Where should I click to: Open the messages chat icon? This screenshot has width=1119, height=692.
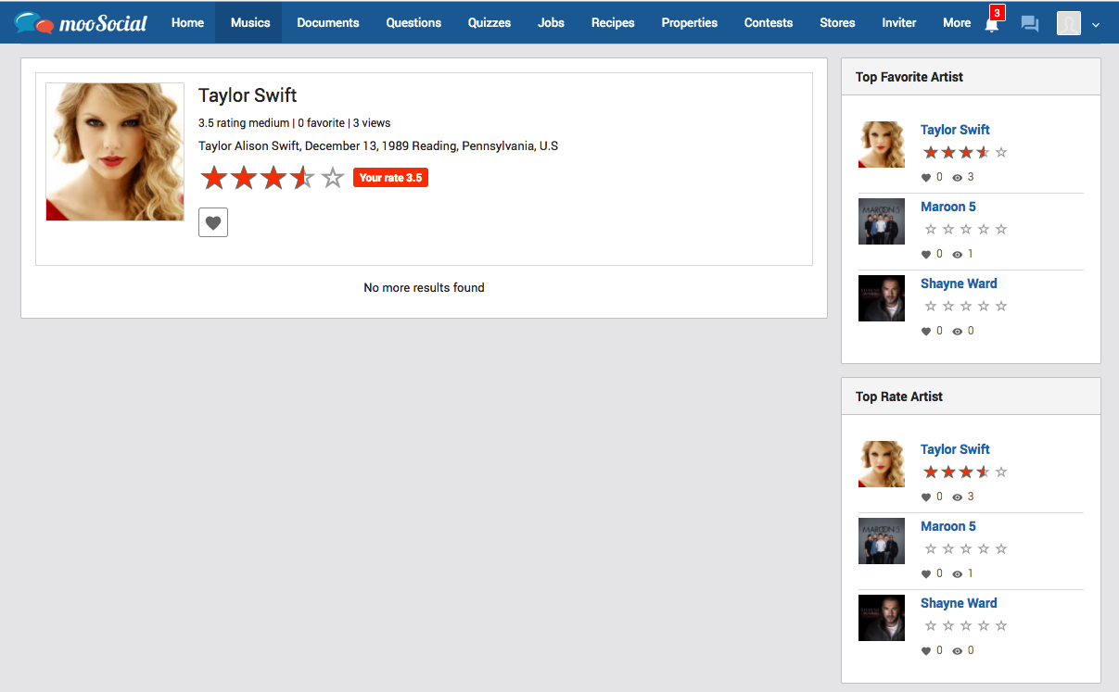pos(1029,24)
